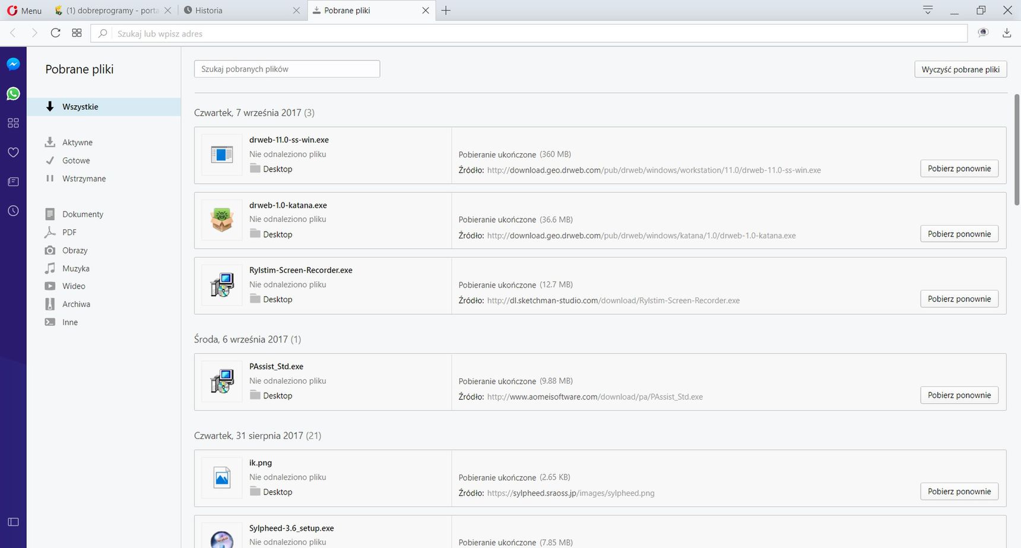The height and width of the screenshot is (548, 1021).
Task: Click the PAssist_Std.exe file icon
Action: (222, 382)
